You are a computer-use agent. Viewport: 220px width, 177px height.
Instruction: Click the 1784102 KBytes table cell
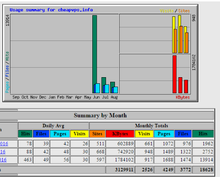click(120, 160)
